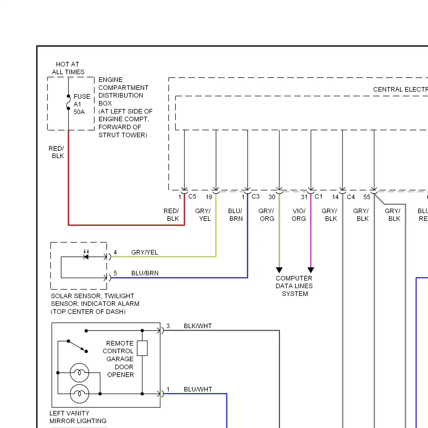Image resolution: width=428 pixels, height=428 pixels.
Task: Click the 'COMPUTER DATA LINES SYSTEM' label
Action: click(x=294, y=286)
